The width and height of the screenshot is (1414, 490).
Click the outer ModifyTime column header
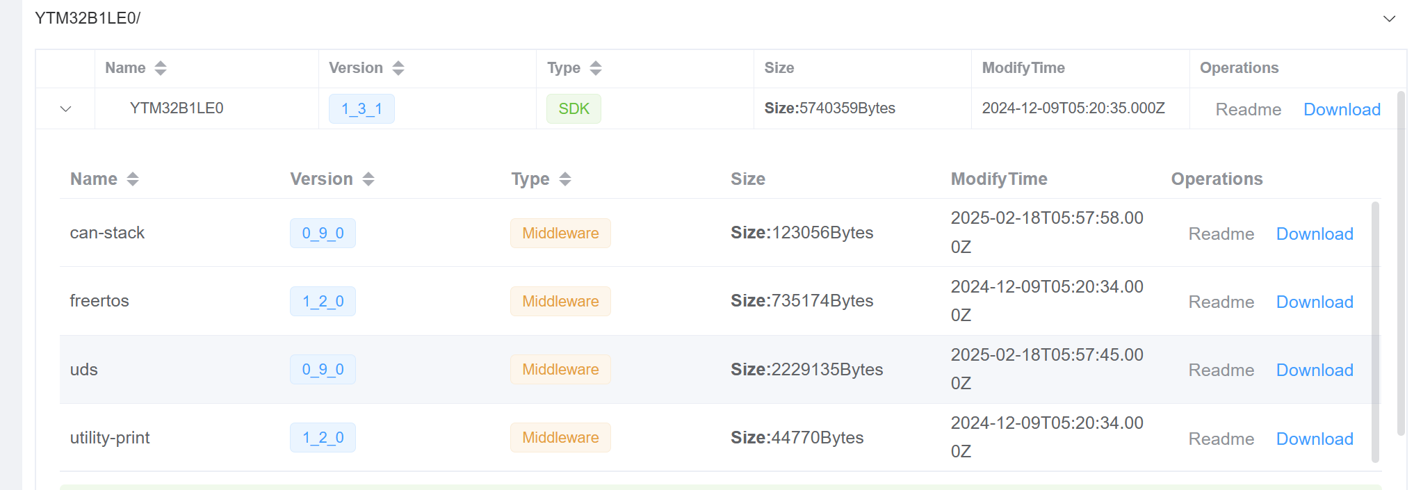click(1023, 68)
